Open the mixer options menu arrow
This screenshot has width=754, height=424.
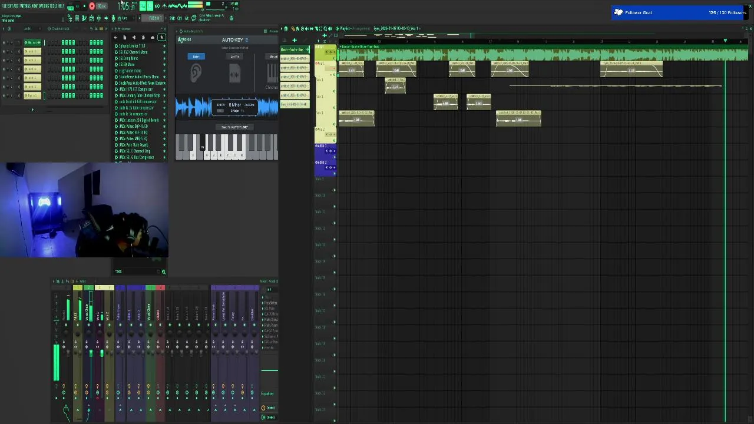point(53,281)
